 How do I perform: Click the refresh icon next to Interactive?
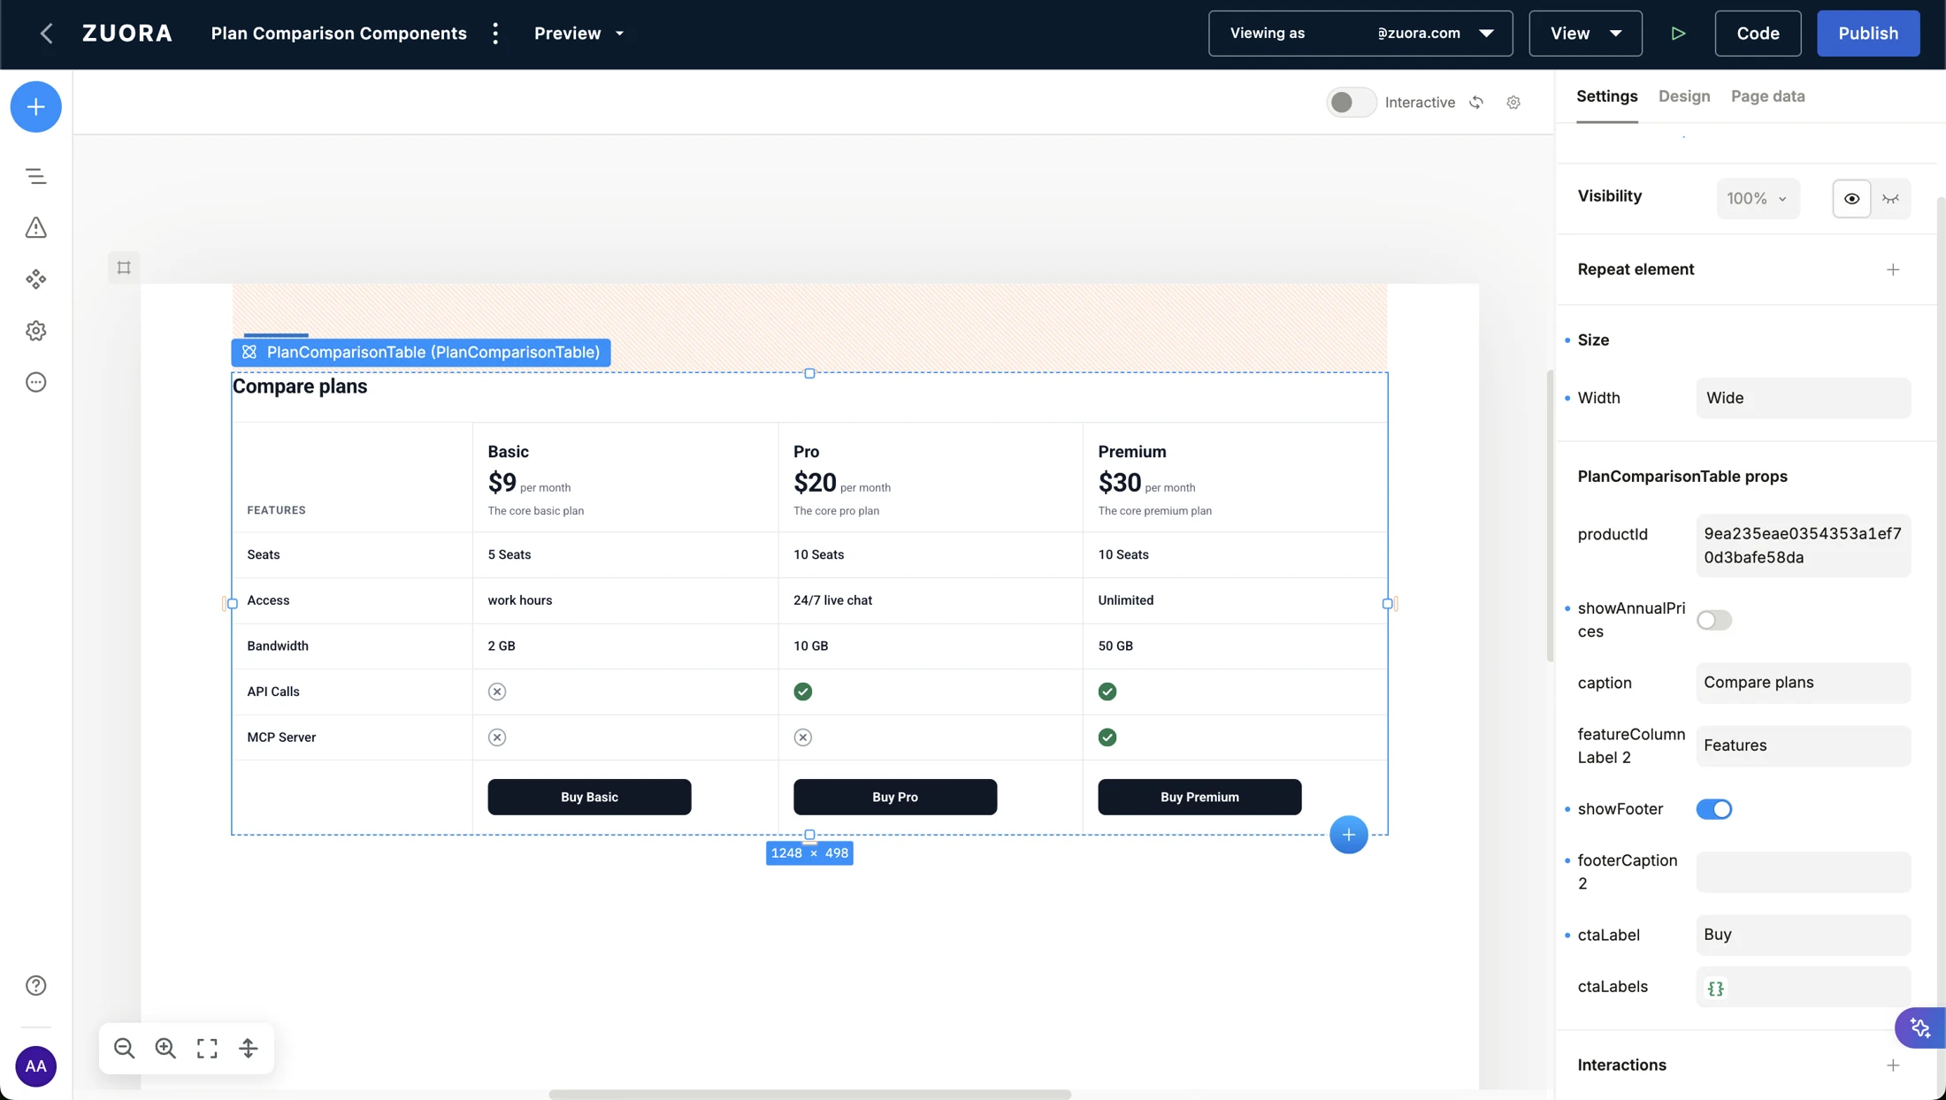pos(1476,103)
